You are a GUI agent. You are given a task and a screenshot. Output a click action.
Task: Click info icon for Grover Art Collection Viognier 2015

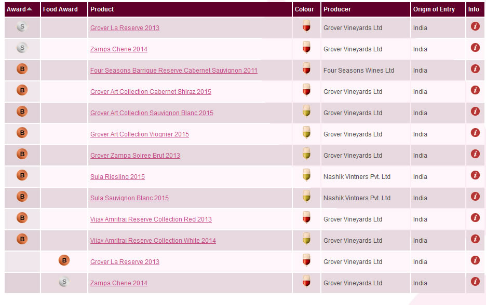(475, 132)
